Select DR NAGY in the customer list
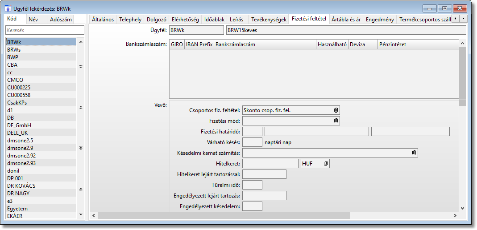This screenshot has width=477, height=230. click(41, 193)
